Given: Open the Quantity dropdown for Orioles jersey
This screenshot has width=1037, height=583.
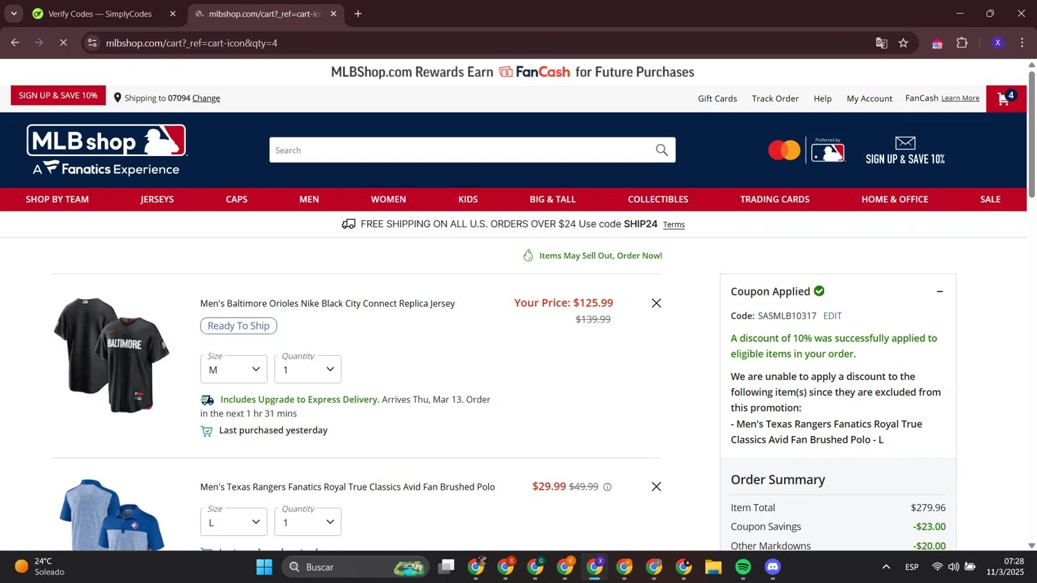Looking at the screenshot, I should (x=308, y=370).
